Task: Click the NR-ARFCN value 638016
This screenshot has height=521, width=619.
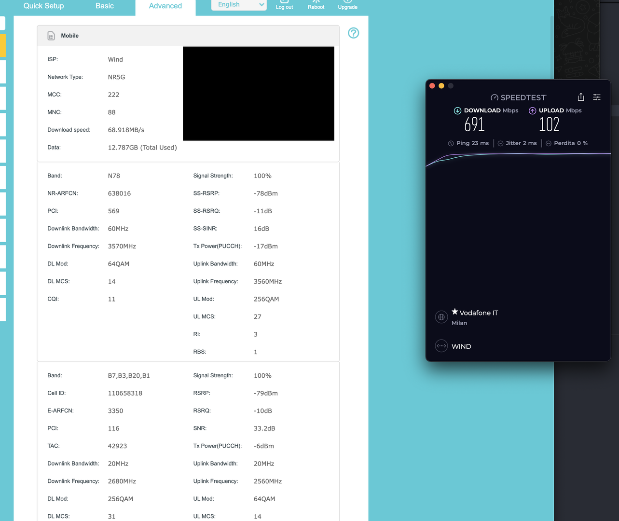Action: pos(119,193)
